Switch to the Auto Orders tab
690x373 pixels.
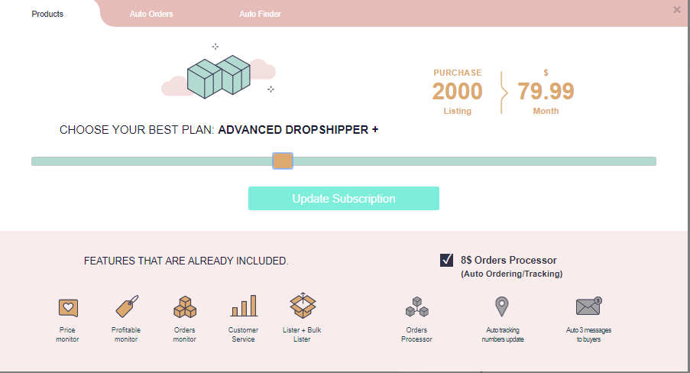[x=151, y=14]
